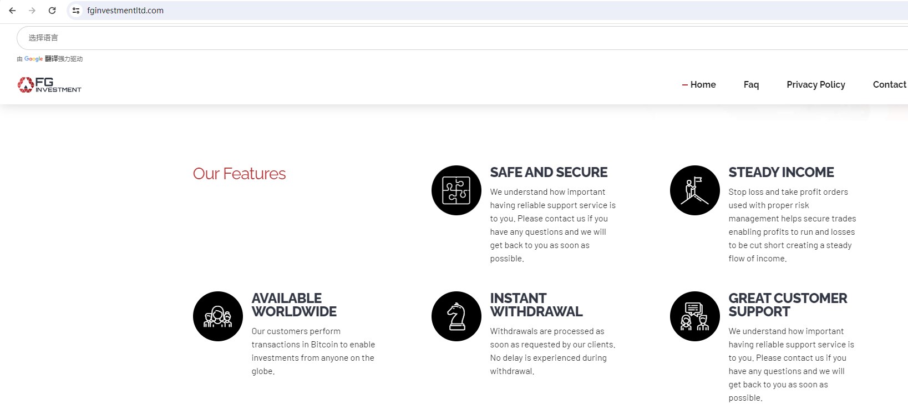Click the STEADY INCOME heading
Screen dimensions: 908x414
click(781, 173)
